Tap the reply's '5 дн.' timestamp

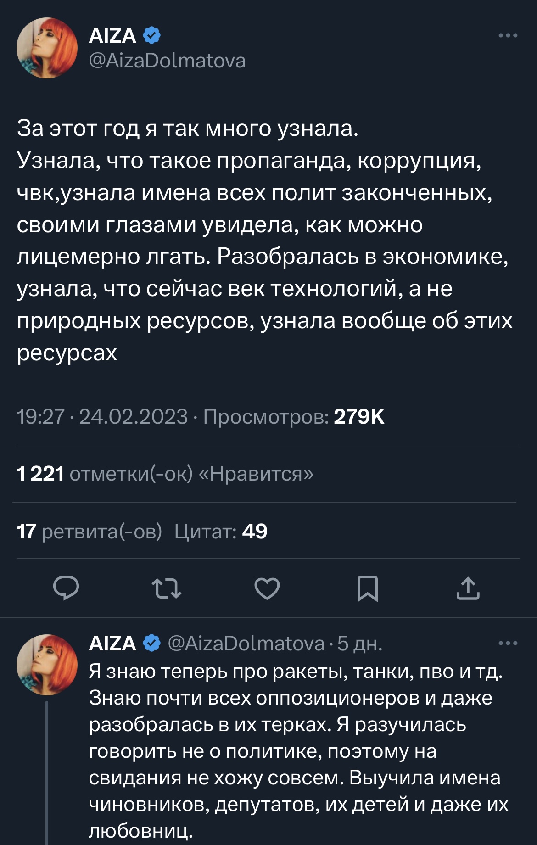(360, 644)
